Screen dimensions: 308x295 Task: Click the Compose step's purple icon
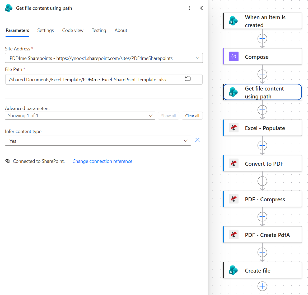pos(234,56)
